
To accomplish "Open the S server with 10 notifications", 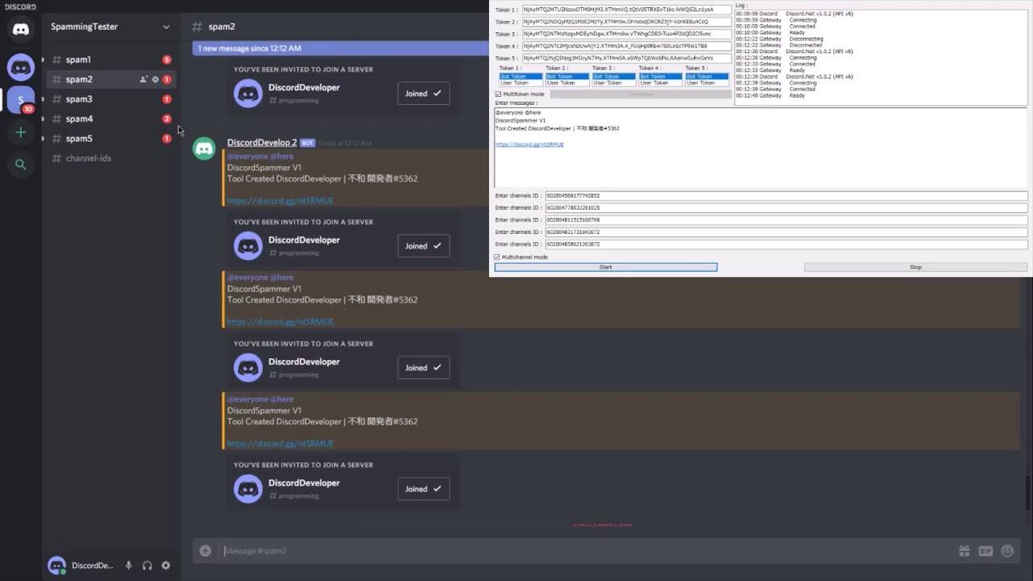I will [21, 100].
